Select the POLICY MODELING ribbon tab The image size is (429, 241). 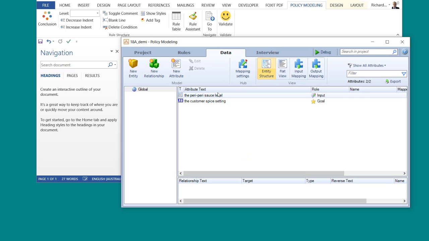306,5
